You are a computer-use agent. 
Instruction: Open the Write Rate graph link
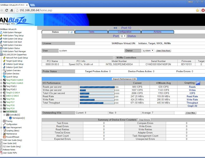coord(192,100)
